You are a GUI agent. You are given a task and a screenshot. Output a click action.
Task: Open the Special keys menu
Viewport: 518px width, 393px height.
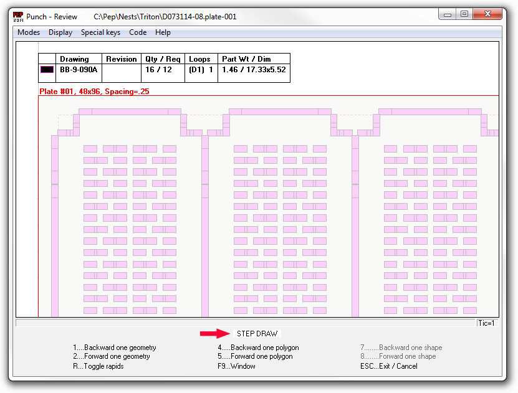(100, 32)
